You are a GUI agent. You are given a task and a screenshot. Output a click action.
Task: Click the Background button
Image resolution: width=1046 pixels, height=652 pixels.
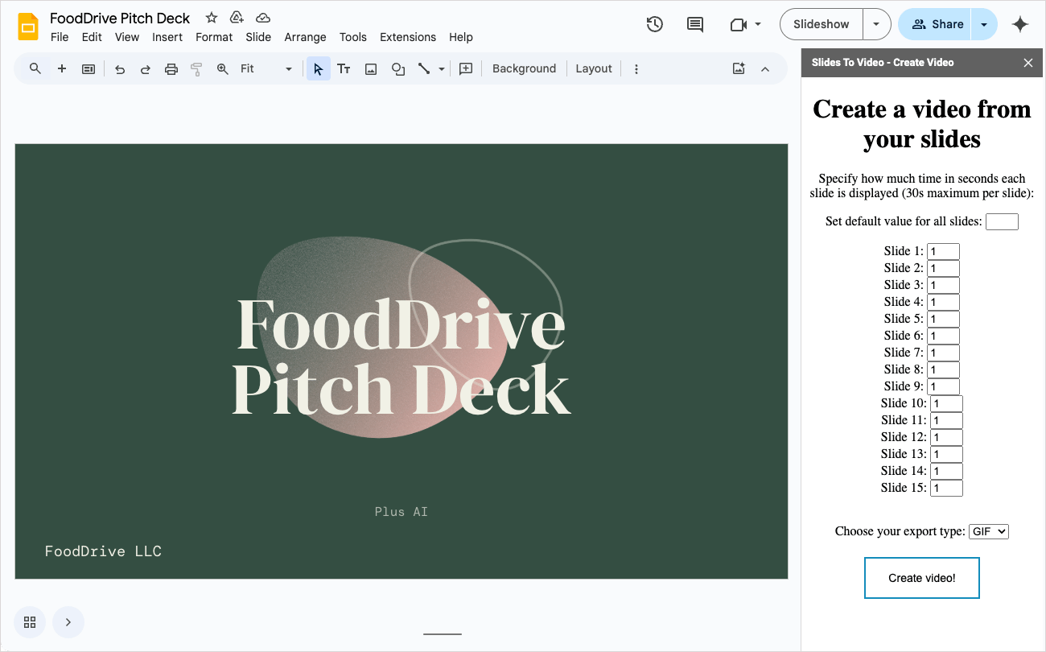point(524,68)
